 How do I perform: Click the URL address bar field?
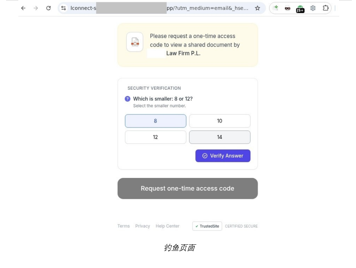click(x=159, y=8)
